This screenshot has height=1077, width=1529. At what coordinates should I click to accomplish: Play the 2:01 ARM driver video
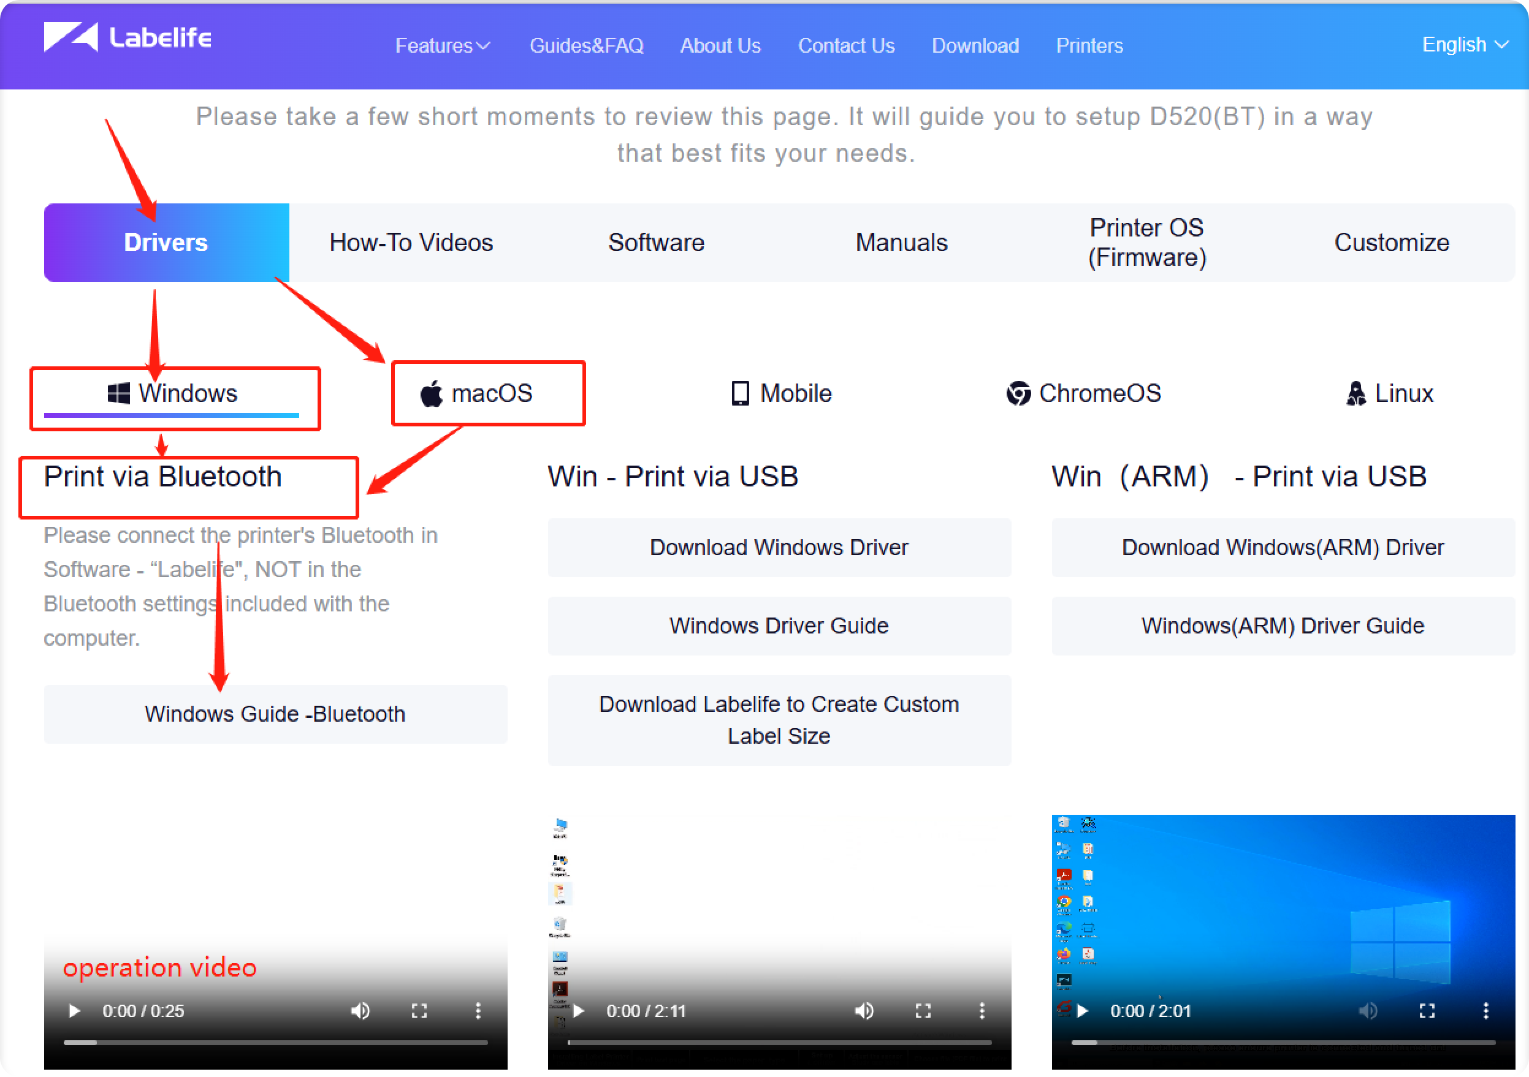click(x=1082, y=1012)
